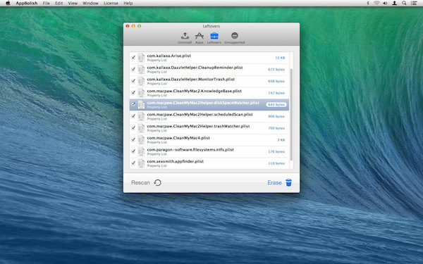Click the 672 bytes size value

click(276, 70)
